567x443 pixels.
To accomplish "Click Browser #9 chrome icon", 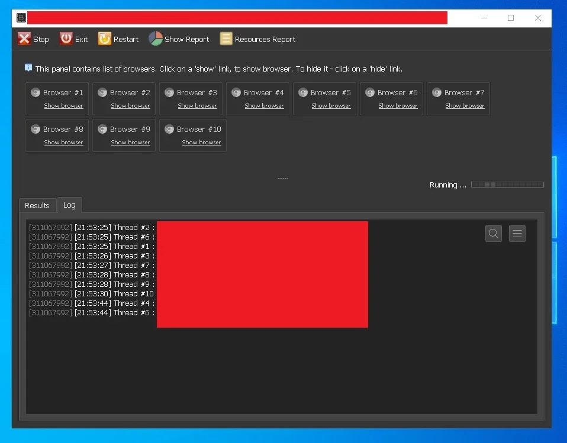I will point(102,129).
